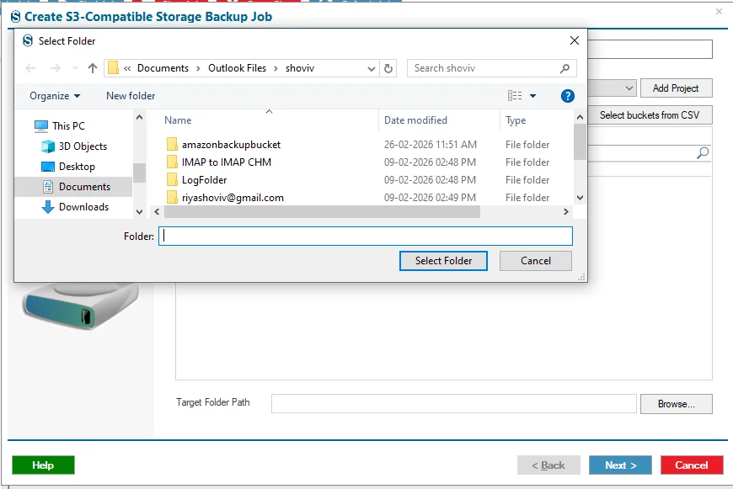Open the view options dropdown arrow

[x=532, y=96]
